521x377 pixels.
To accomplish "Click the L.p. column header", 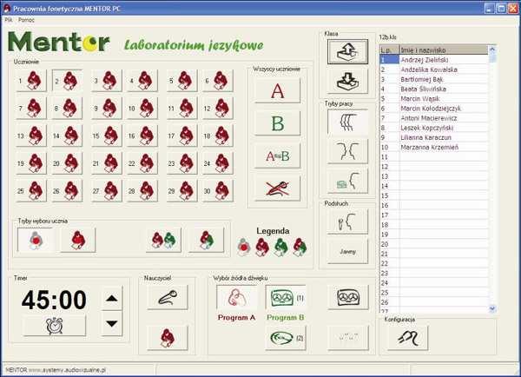I will (390, 50).
